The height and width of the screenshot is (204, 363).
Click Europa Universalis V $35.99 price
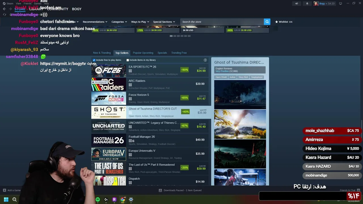pos(200,154)
